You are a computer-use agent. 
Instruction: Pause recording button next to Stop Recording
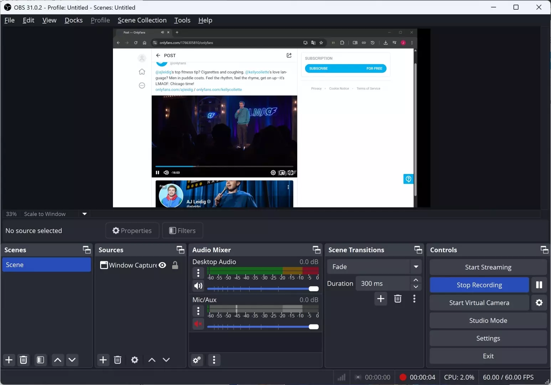pyautogui.click(x=539, y=285)
